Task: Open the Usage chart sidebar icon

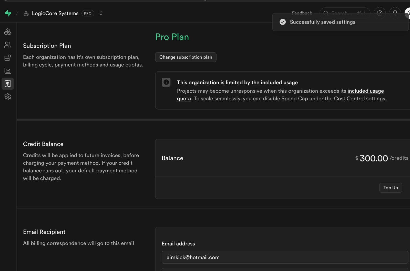Action: tap(8, 71)
